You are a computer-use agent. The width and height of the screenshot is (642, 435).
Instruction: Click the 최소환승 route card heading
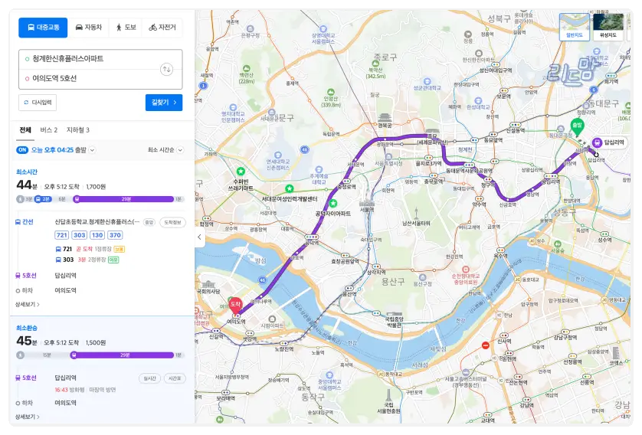[x=27, y=329]
